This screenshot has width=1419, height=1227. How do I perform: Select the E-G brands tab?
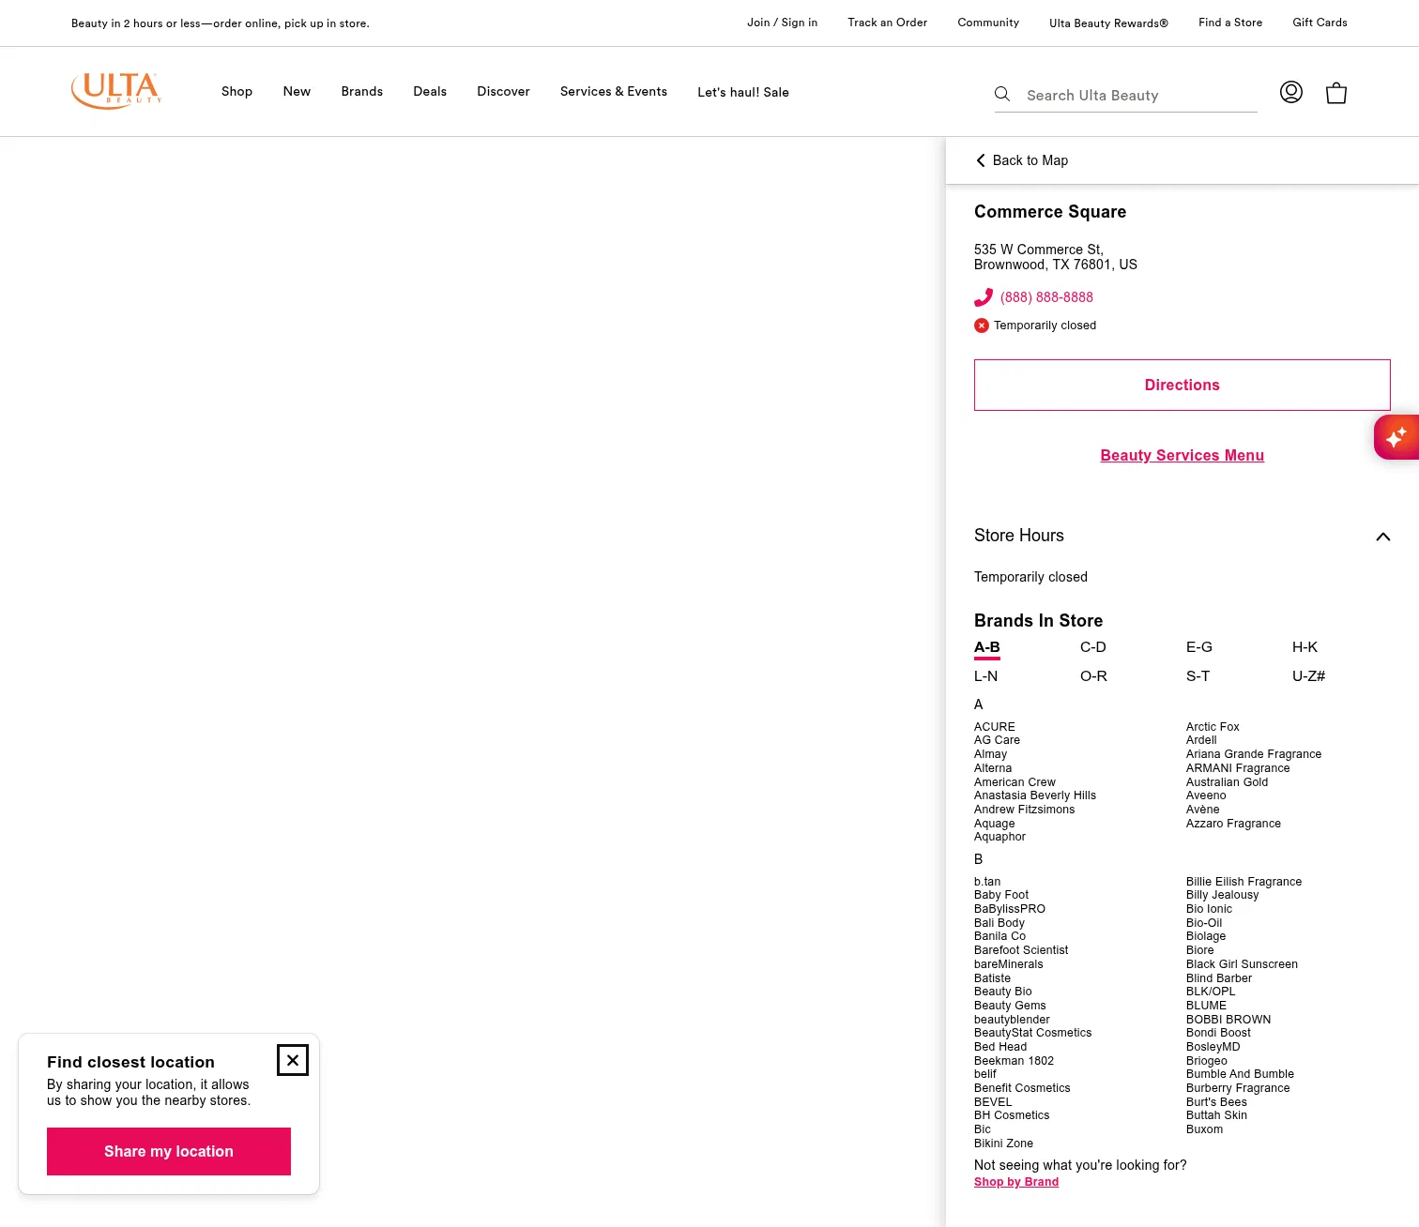pos(1199,647)
